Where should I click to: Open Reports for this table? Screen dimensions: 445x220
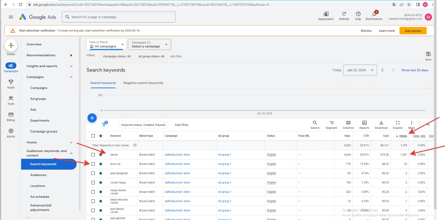click(x=364, y=123)
